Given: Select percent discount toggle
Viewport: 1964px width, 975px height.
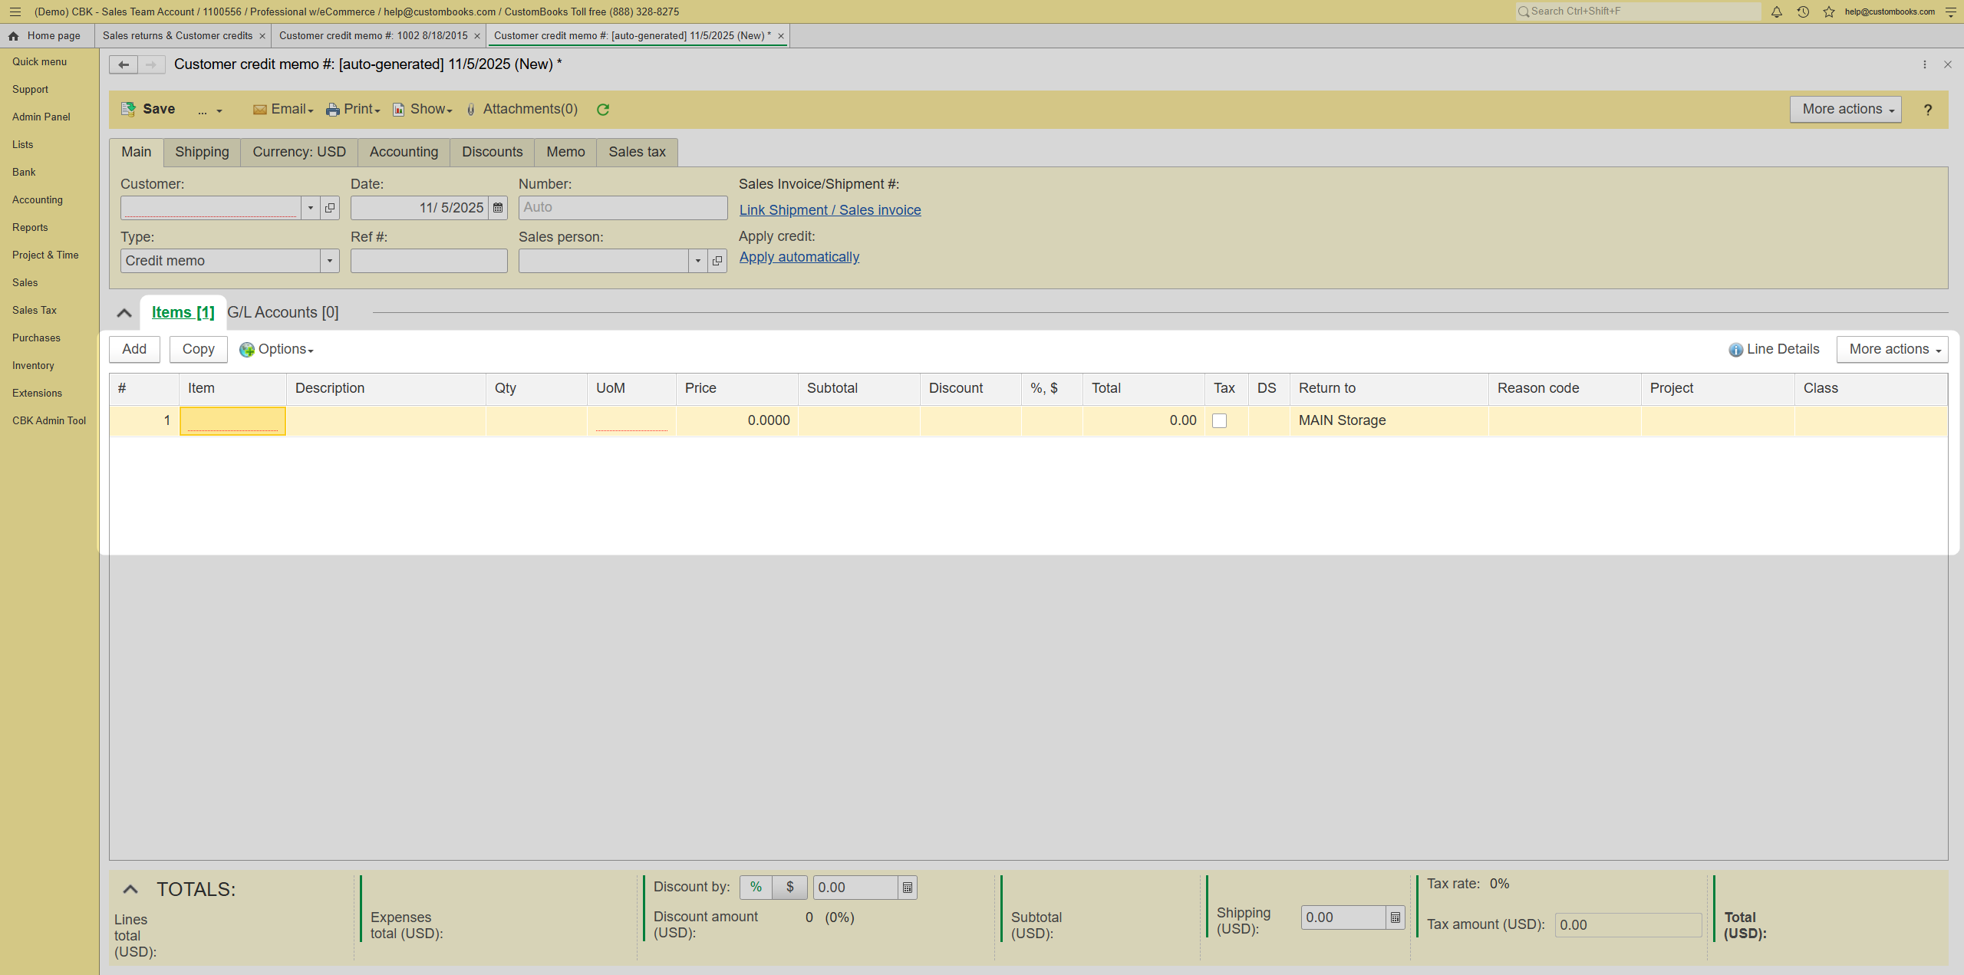Looking at the screenshot, I should coord(756,888).
